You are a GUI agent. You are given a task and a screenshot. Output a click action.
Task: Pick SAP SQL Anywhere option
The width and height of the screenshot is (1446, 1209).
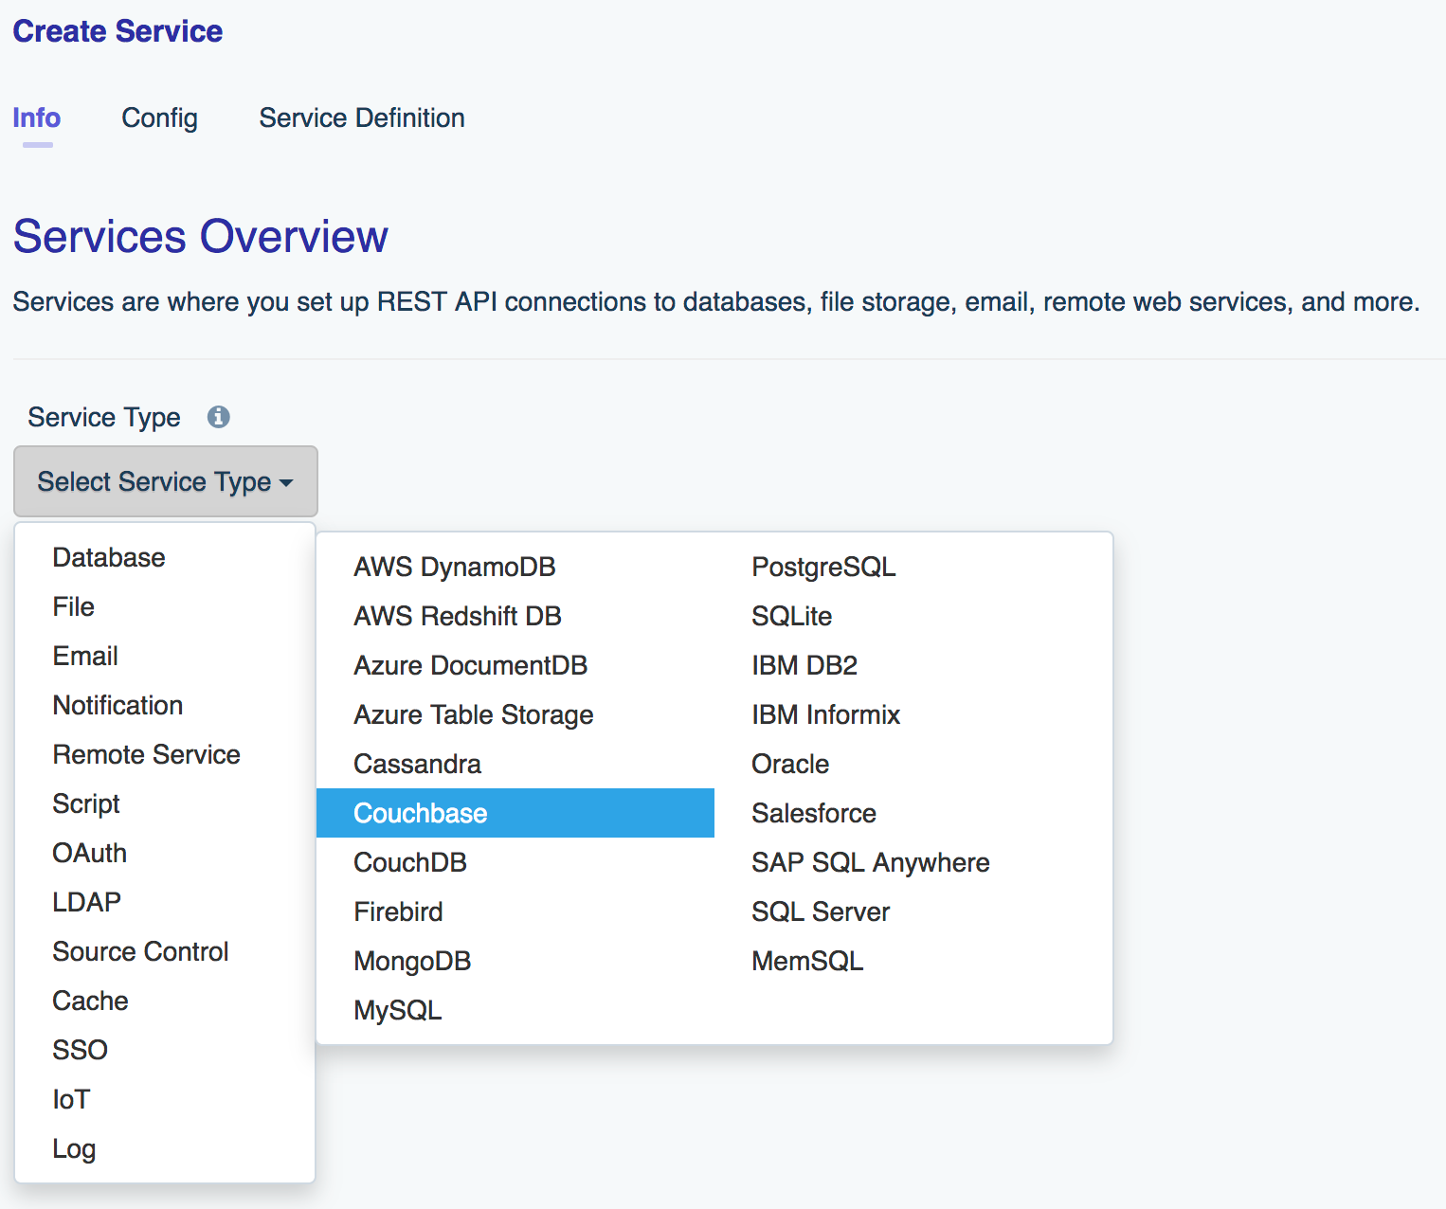tap(913, 862)
